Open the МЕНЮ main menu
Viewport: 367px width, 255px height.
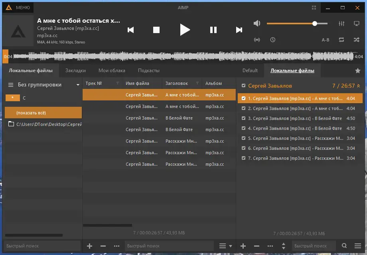point(18,8)
